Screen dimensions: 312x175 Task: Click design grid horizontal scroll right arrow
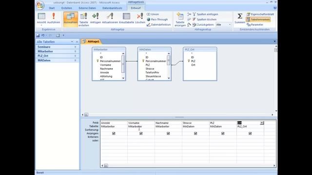pyautogui.click(x=274, y=165)
